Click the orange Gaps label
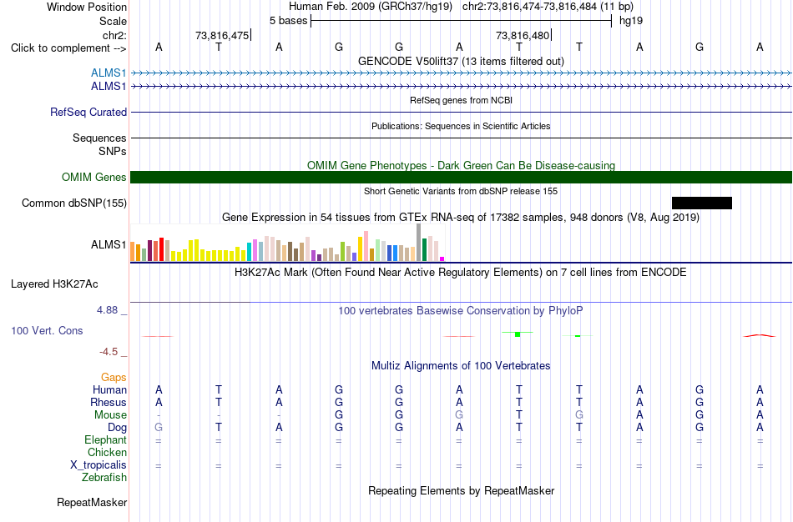 114,378
